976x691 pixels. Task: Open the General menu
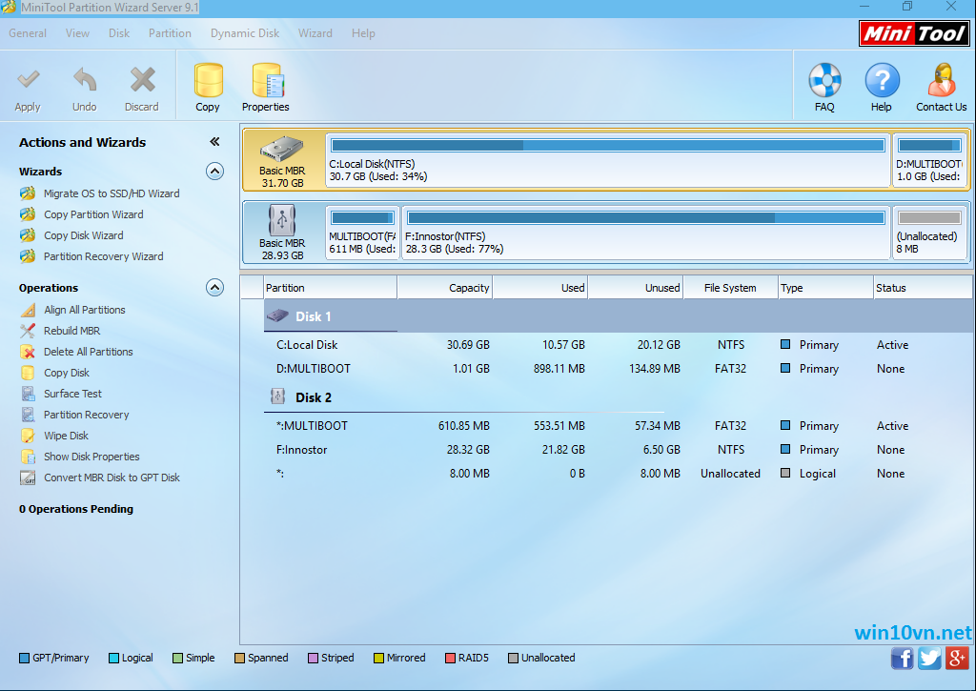(x=28, y=33)
